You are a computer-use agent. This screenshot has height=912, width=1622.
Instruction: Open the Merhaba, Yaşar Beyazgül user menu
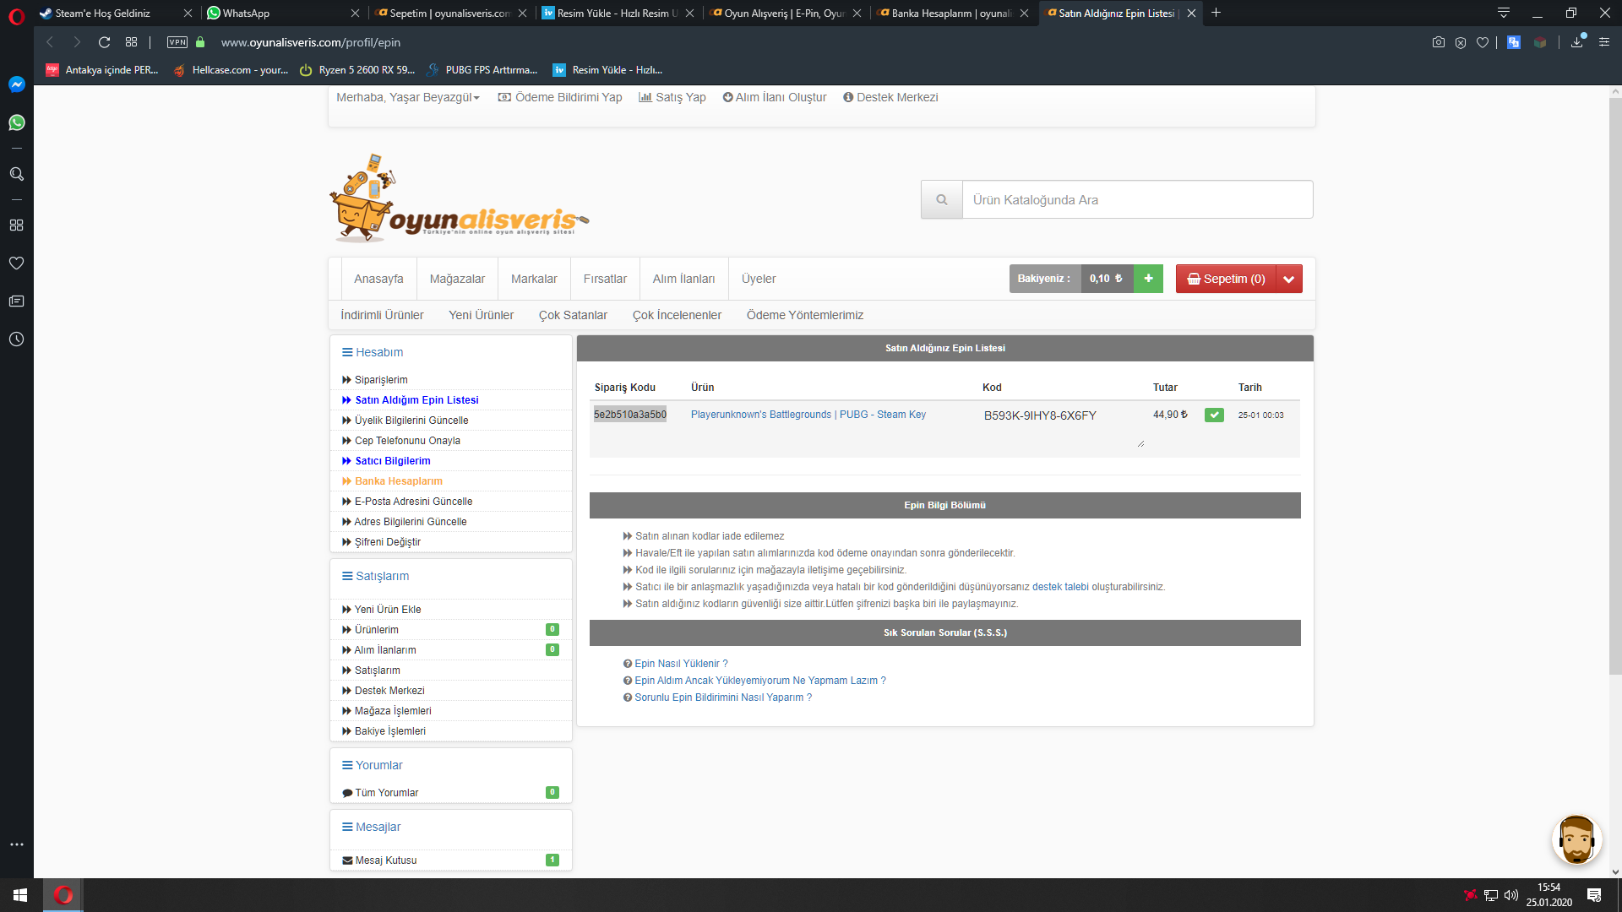point(408,97)
